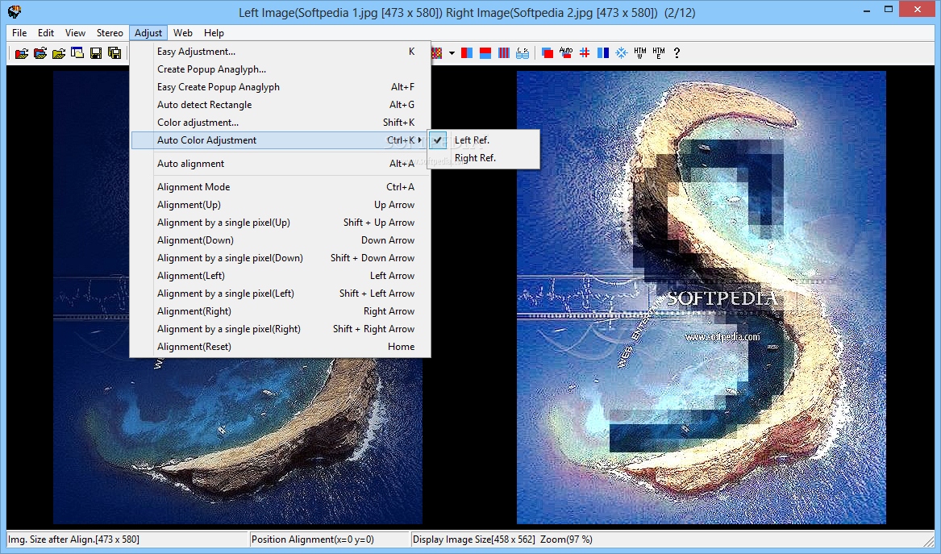Click the app icon in the title bar
The image size is (941, 554).
coord(15,11)
